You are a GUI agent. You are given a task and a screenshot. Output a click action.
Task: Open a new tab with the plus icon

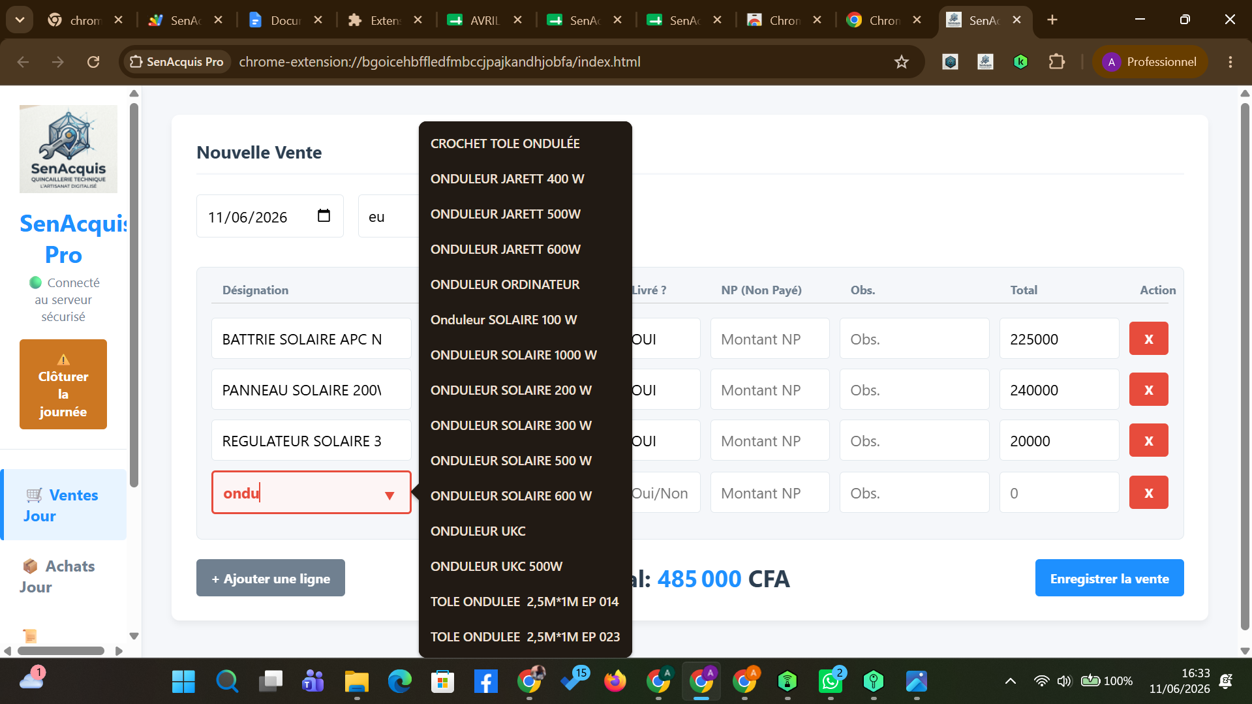[1052, 20]
